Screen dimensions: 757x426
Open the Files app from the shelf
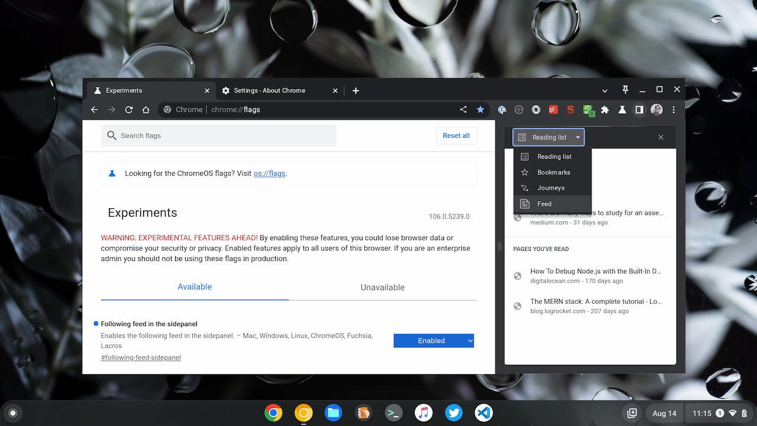(334, 413)
